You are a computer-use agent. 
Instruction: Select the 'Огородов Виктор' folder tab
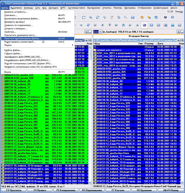click(138, 36)
